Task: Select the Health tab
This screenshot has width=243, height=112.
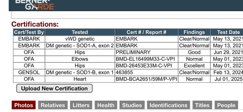Action: pos(106,105)
